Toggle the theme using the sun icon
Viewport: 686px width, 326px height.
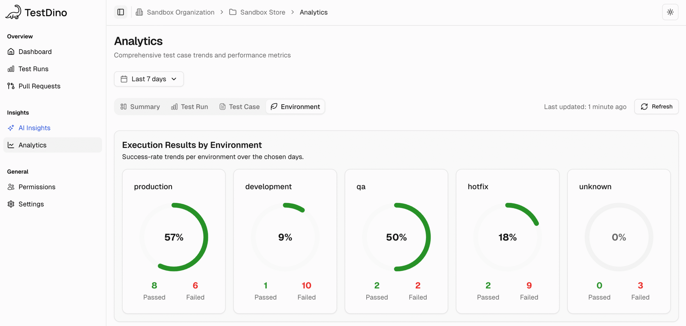tap(670, 12)
